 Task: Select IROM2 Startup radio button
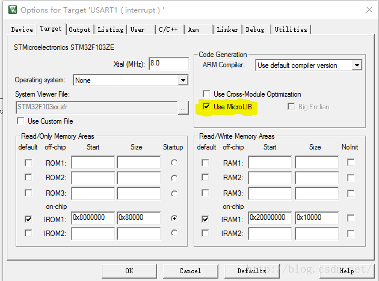tap(174, 233)
